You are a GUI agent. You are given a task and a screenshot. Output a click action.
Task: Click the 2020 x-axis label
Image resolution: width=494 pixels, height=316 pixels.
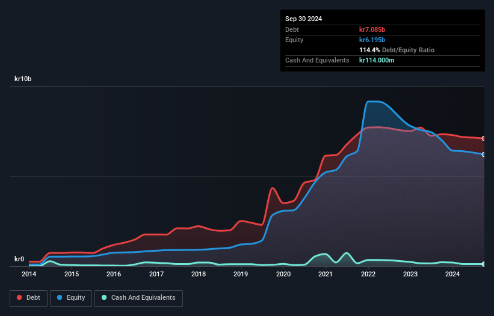click(283, 274)
